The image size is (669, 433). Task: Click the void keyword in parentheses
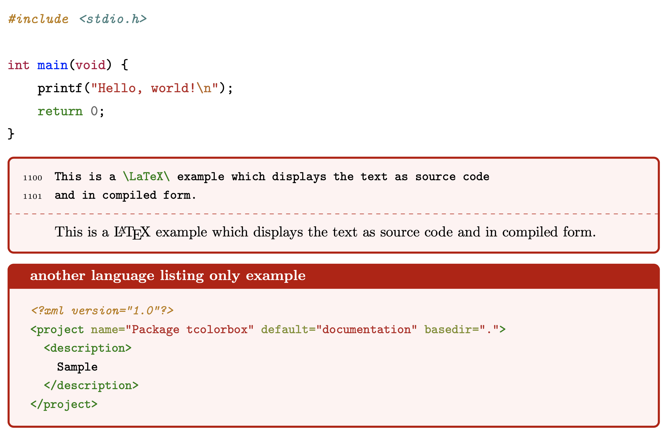pos(91,65)
